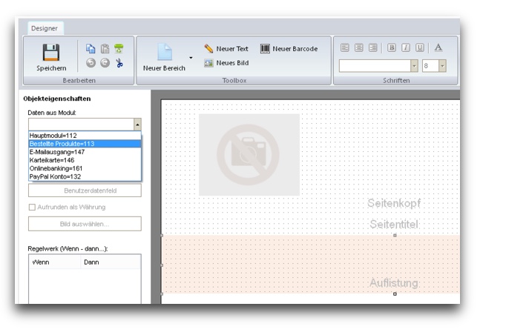Click the Benutzerdatenfeld button
The image size is (506, 335).
coord(85,190)
